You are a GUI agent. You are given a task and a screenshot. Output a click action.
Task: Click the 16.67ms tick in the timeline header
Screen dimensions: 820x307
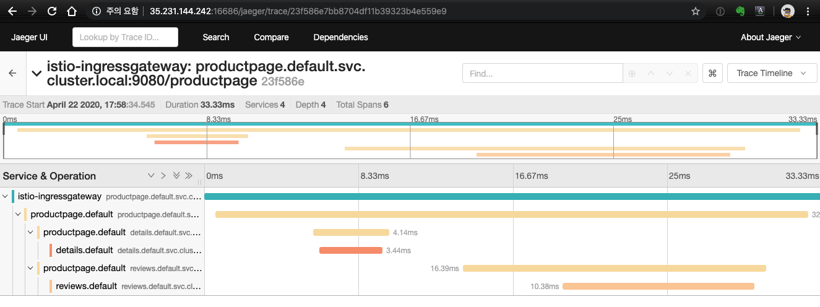531,176
